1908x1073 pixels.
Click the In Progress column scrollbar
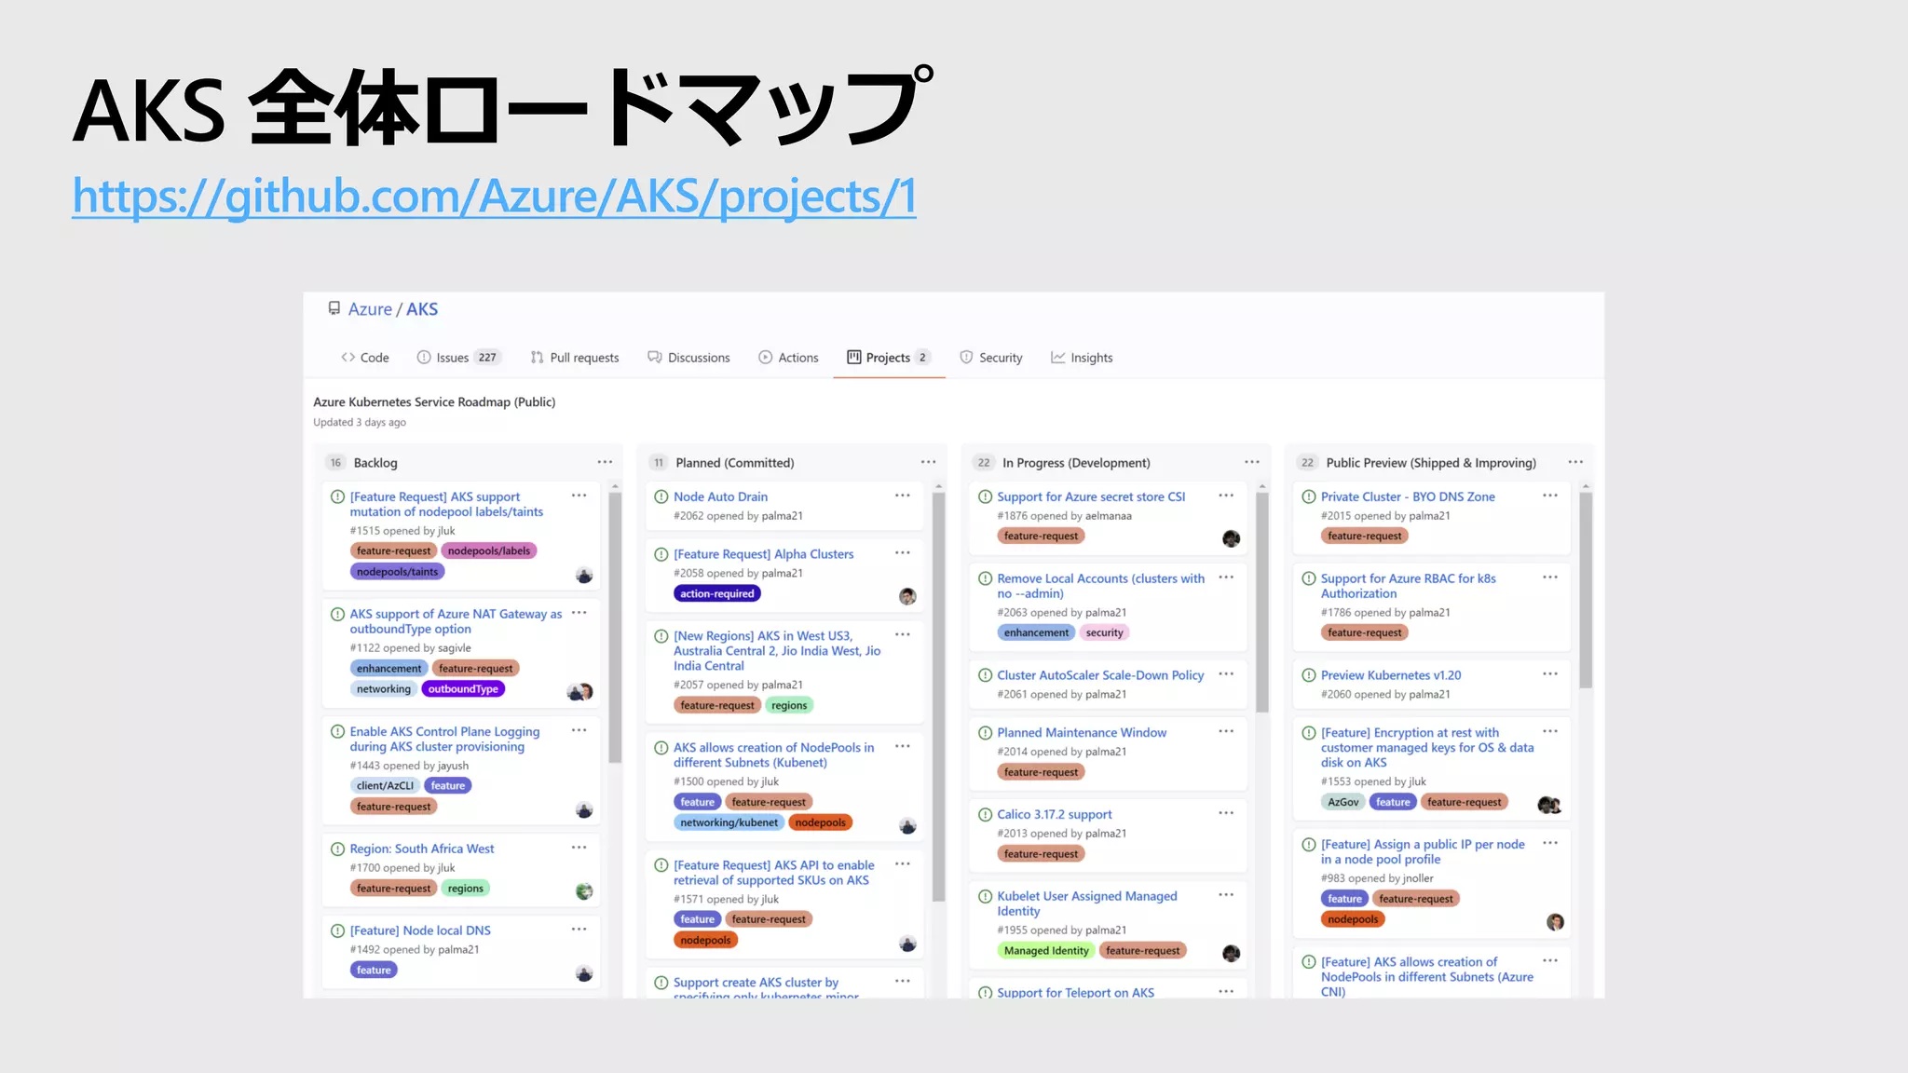pyautogui.click(x=1262, y=604)
